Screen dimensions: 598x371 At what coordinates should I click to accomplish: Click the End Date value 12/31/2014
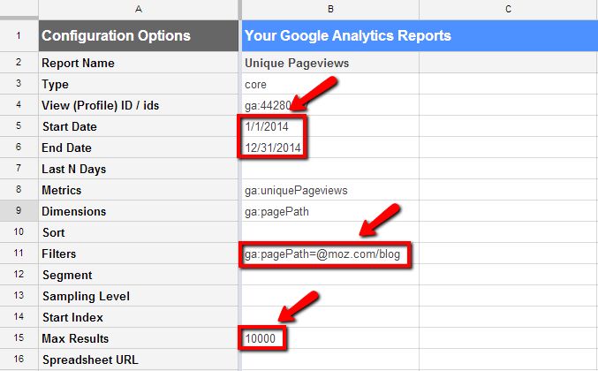click(275, 148)
